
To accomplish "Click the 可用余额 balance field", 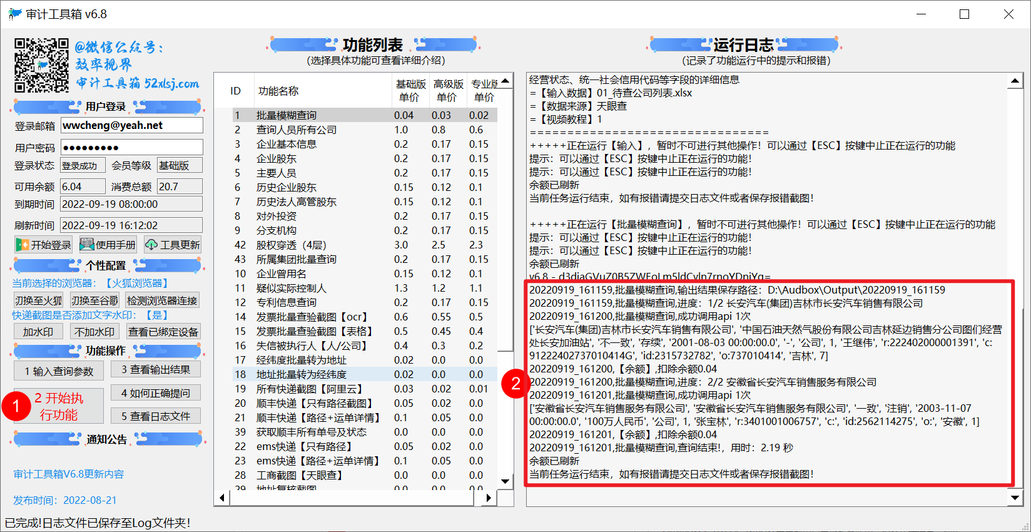I will 83,187.
